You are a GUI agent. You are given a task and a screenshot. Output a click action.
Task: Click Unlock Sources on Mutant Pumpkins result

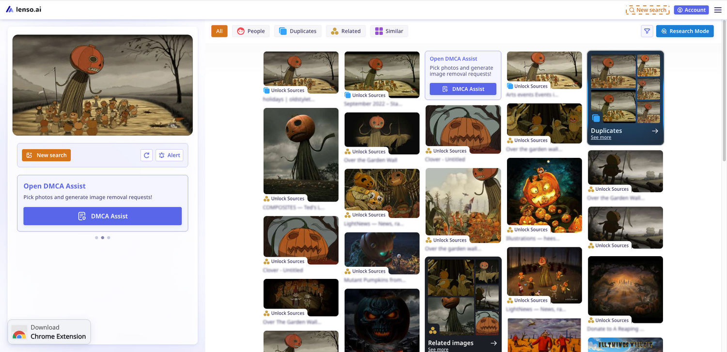coord(365,271)
